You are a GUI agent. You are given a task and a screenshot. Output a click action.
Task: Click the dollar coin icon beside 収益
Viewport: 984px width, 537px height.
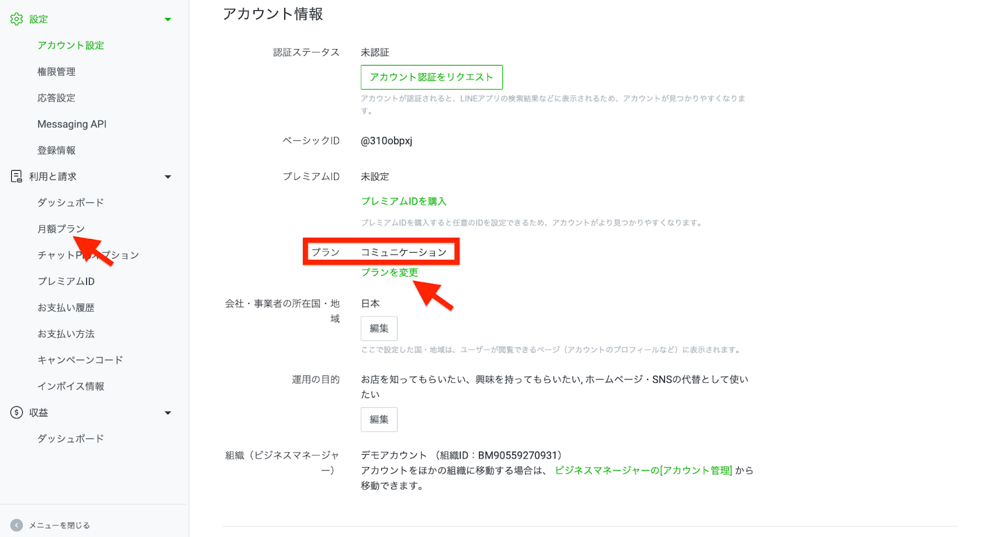17,412
